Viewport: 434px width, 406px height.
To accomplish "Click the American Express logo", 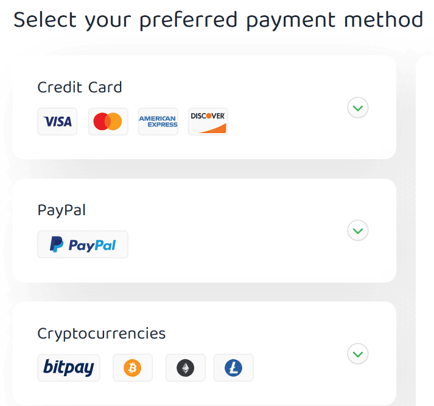I will point(158,122).
